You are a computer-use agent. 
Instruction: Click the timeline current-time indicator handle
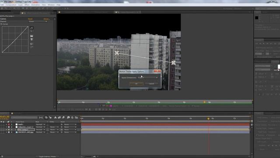pyautogui.click(x=208, y=118)
